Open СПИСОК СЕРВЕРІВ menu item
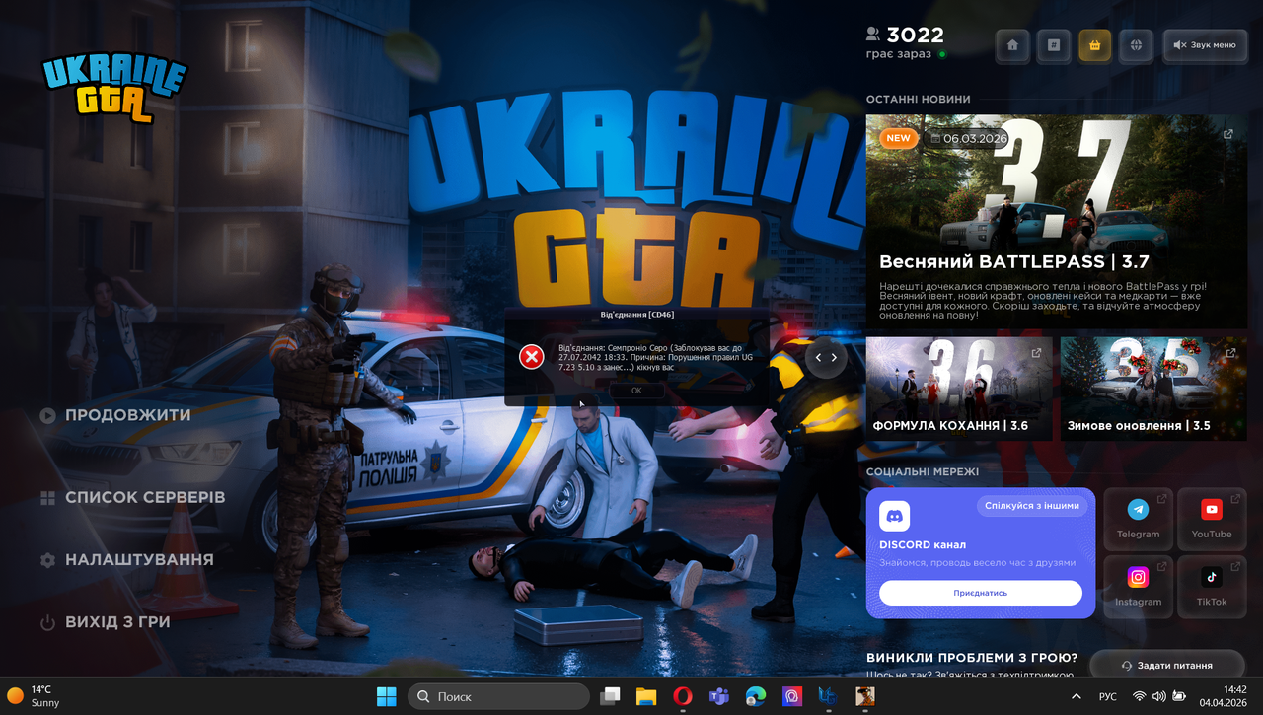The image size is (1263, 715). (145, 498)
